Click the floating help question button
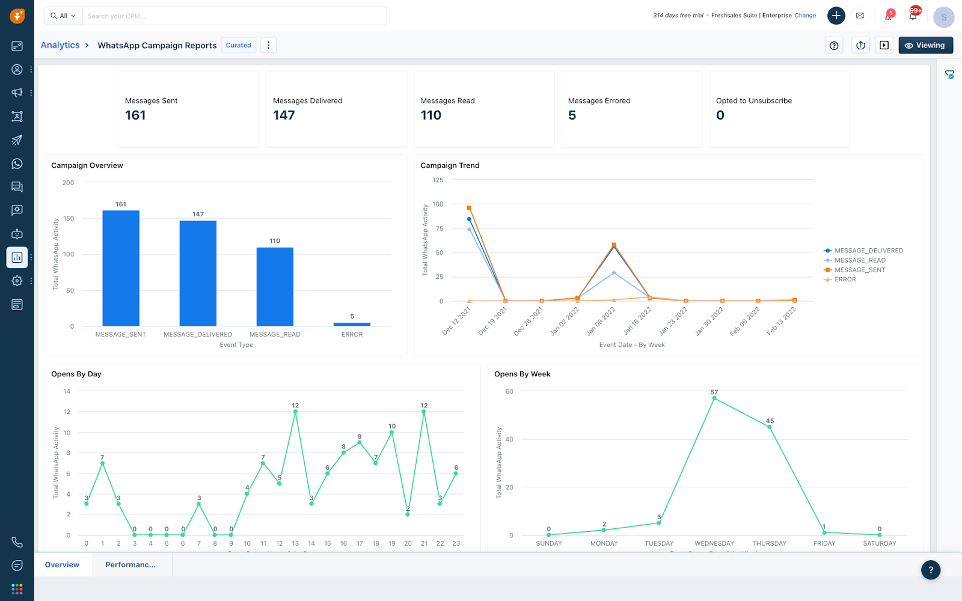This screenshot has width=962, height=601. pyautogui.click(x=931, y=570)
